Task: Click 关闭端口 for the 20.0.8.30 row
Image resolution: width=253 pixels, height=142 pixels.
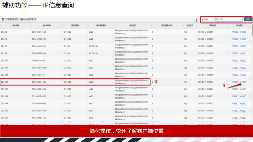Action: [243, 82]
